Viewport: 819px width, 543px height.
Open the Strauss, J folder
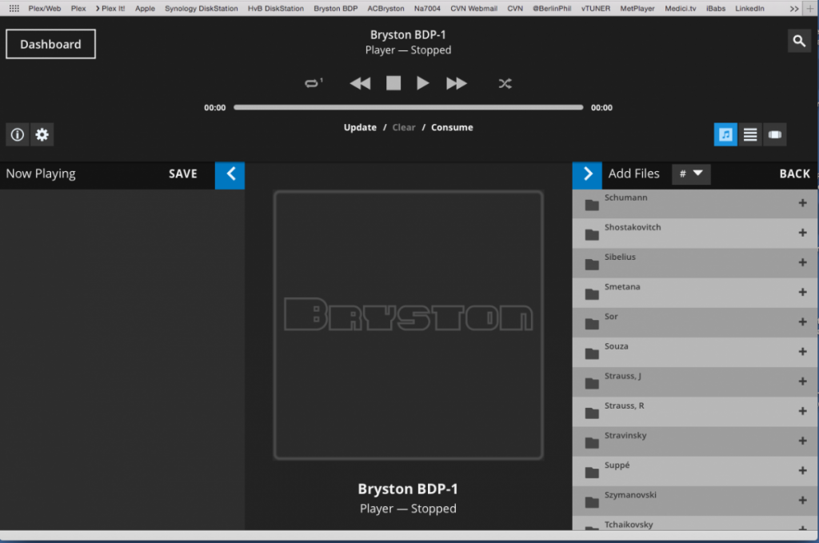695,382
